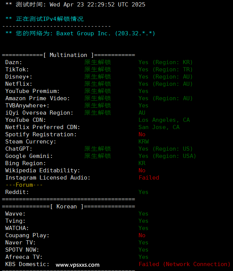Click the 'TikTok:' label
Screen dimensions: 233x271
(17, 69)
